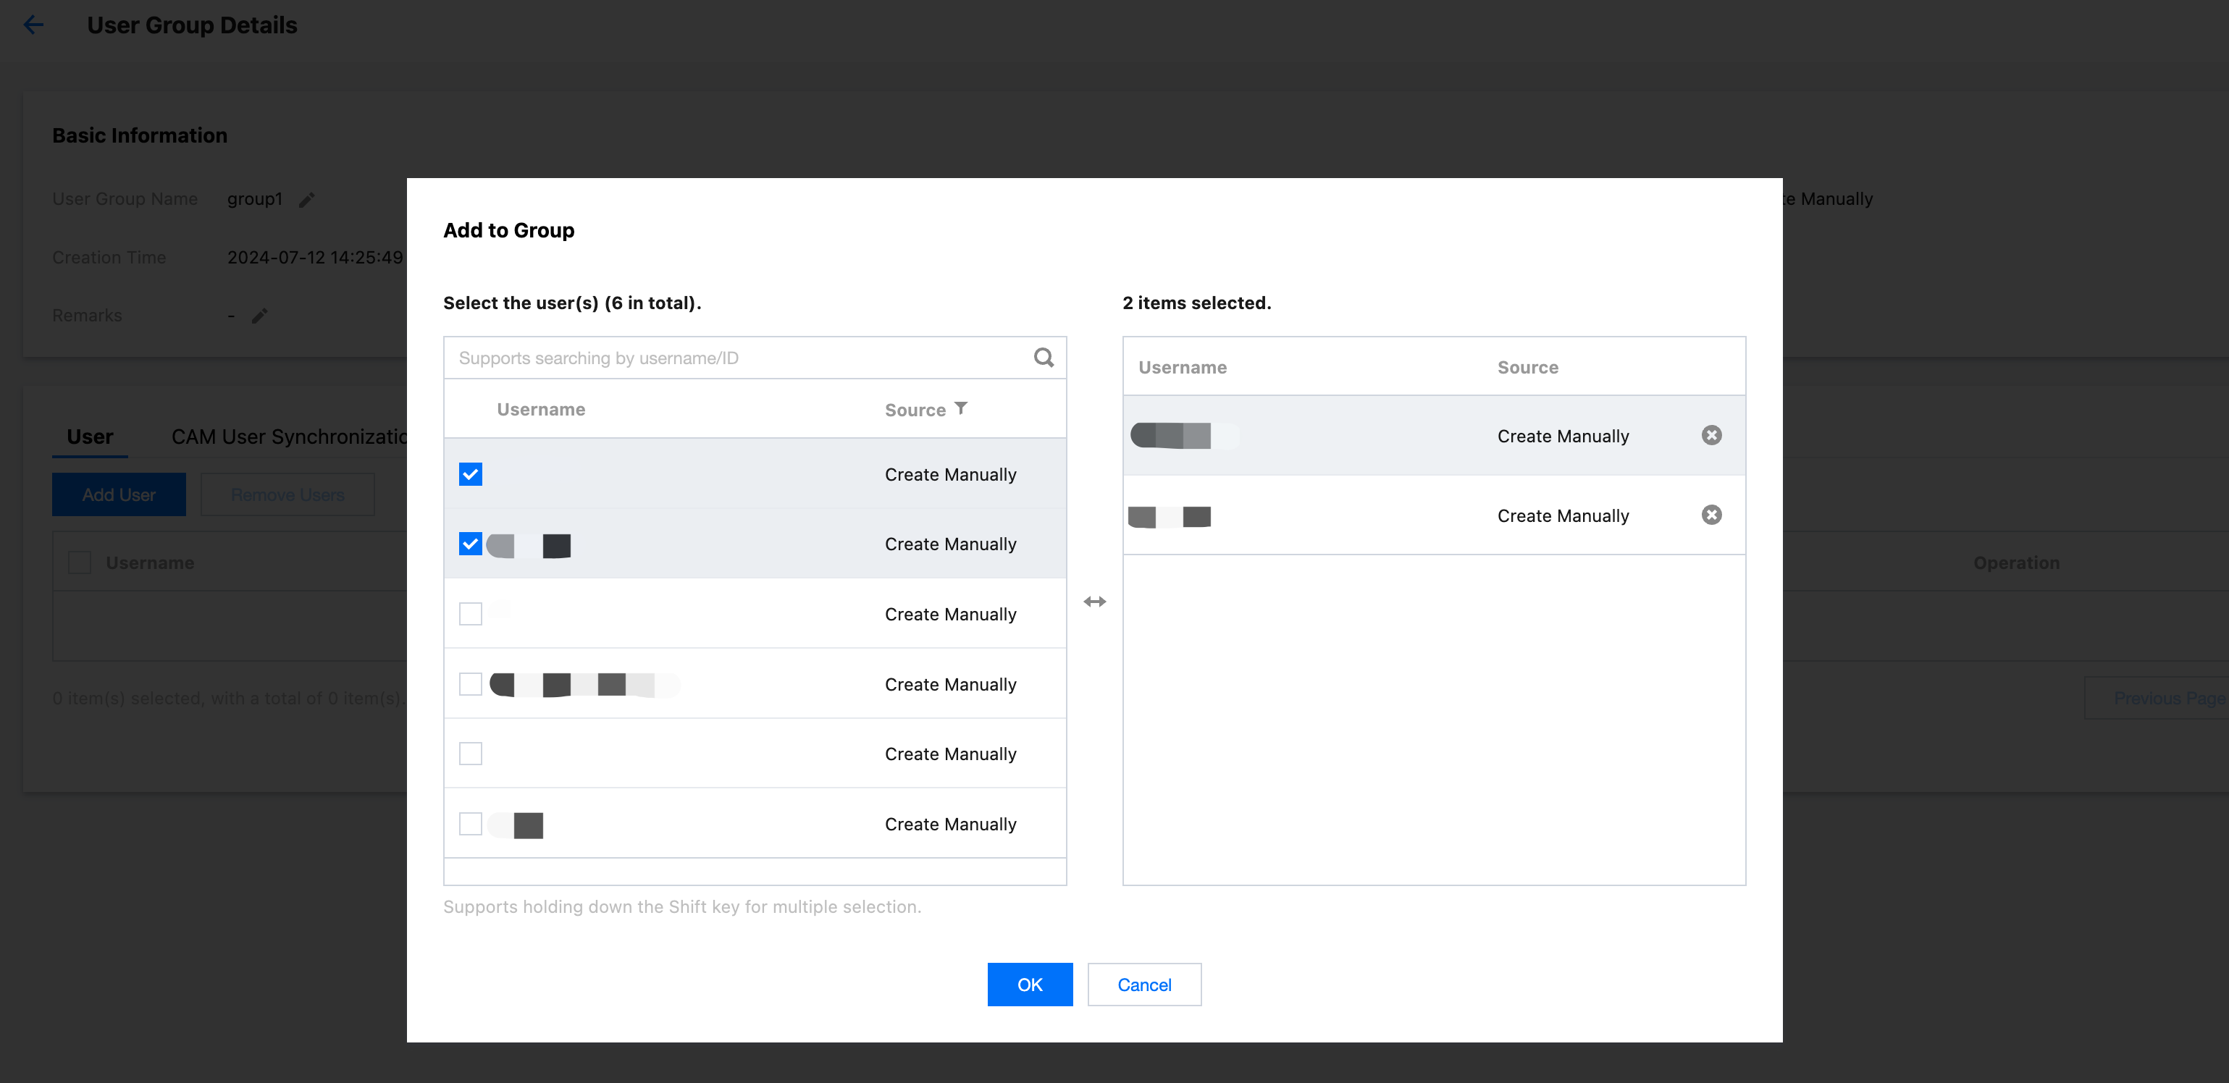Click the Shift key multiple selection hint text
The height and width of the screenshot is (1083, 2229).
682,906
